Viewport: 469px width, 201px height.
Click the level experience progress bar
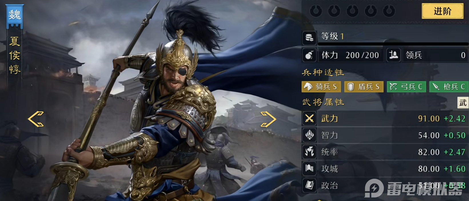click(x=393, y=44)
